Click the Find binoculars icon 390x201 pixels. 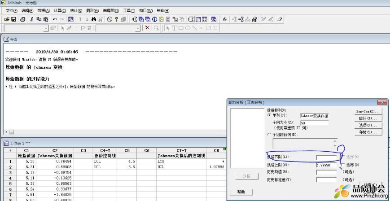[x=94, y=19]
